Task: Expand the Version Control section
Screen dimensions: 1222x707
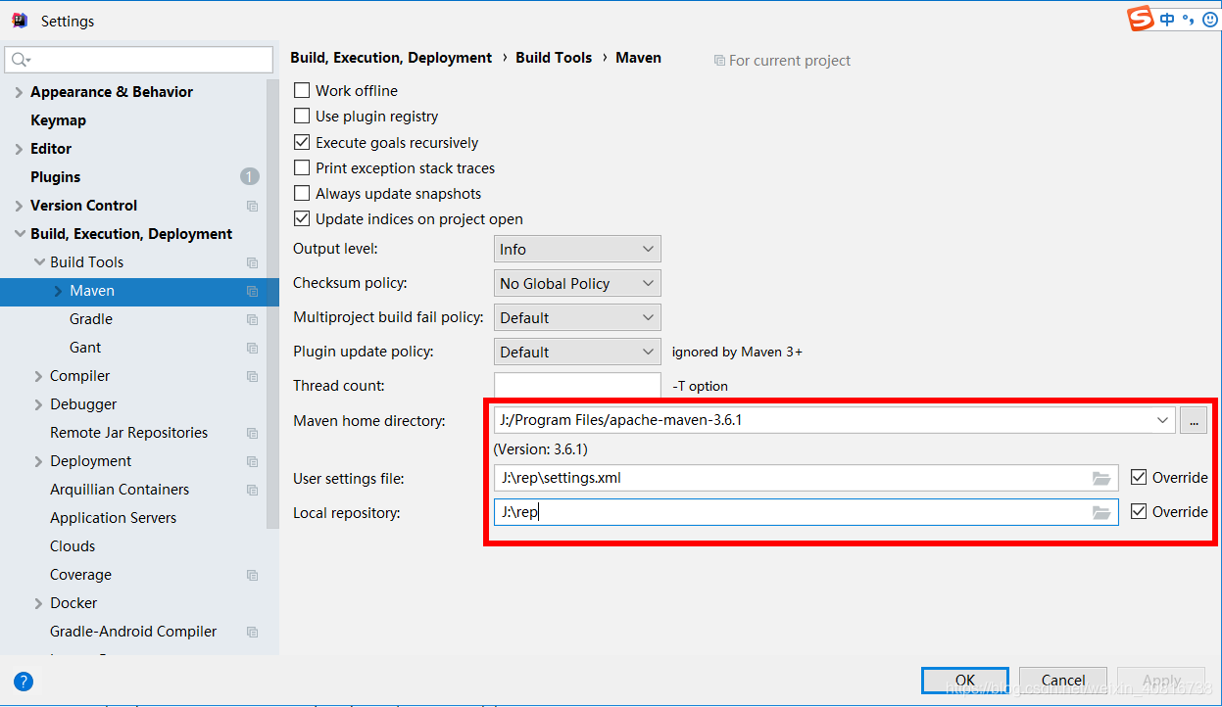Action: [19, 206]
